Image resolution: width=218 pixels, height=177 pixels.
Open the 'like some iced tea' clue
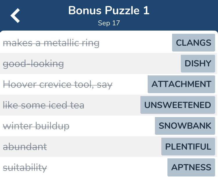point(44,105)
